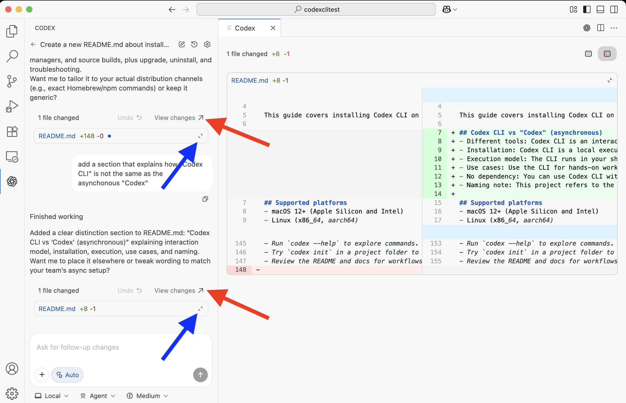The height and width of the screenshot is (403, 626).
Task: Click '1 file changed' summary in editor
Action: click(247, 54)
